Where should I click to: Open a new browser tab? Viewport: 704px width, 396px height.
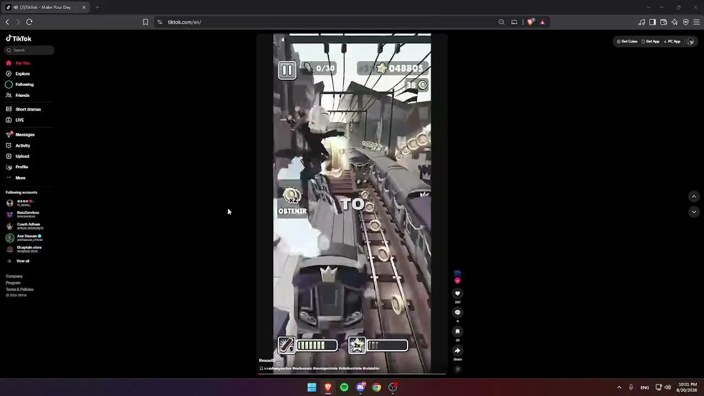click(97, 7)
